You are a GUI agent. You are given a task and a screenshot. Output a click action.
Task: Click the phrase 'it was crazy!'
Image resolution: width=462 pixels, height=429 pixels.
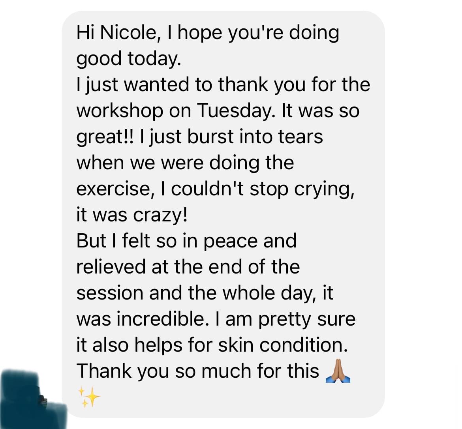point(132,215)
